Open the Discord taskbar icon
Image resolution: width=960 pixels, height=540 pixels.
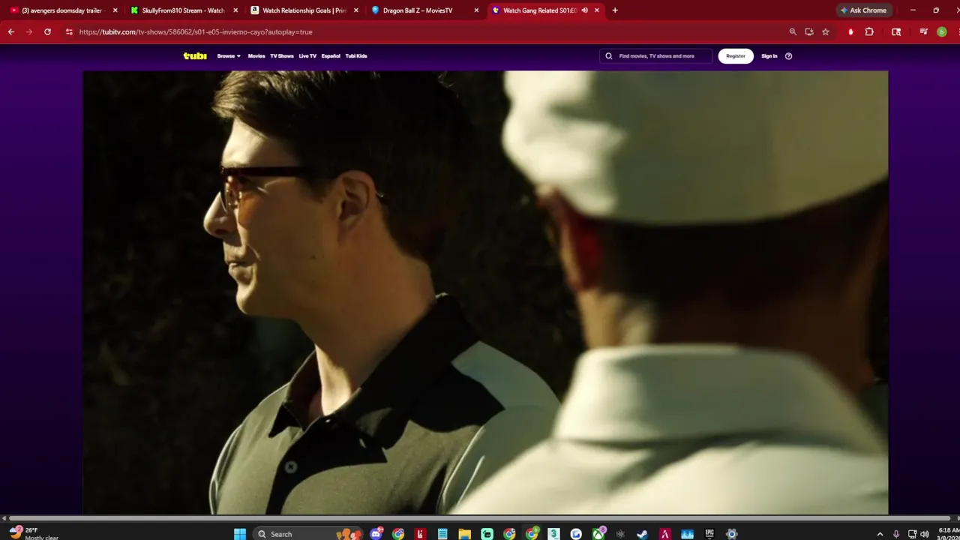coord(376,534)
